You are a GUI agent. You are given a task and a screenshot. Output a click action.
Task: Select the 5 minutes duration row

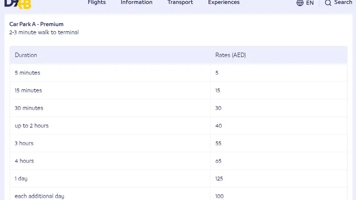click(x=28, y=72)
